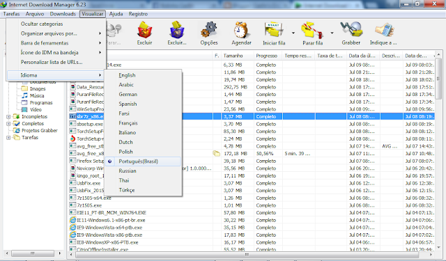
Task: Expand the Completos tree node
Action: tap(8, 124)
